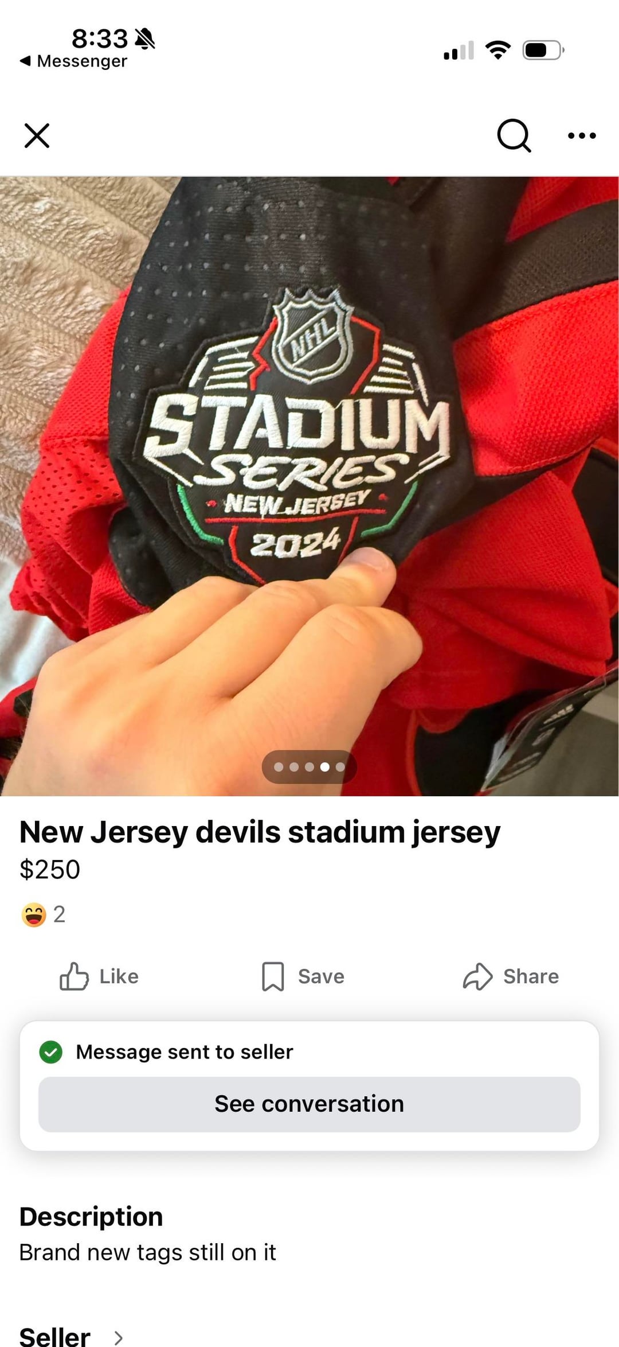Screen dimensions: 619x1347
Task: Open See conversation with seller
Action: point(309,1104)
